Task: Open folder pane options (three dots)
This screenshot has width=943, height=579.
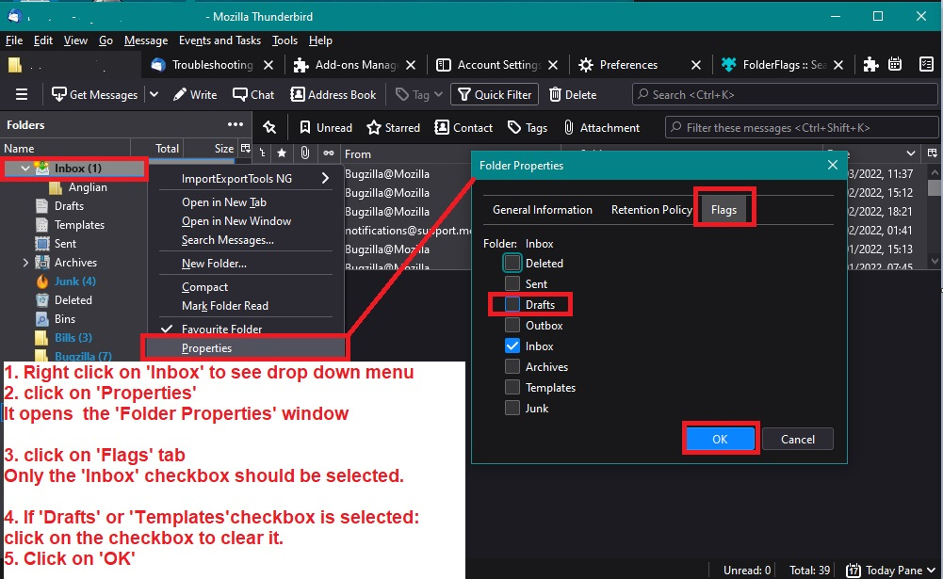Action: (235, 124)
